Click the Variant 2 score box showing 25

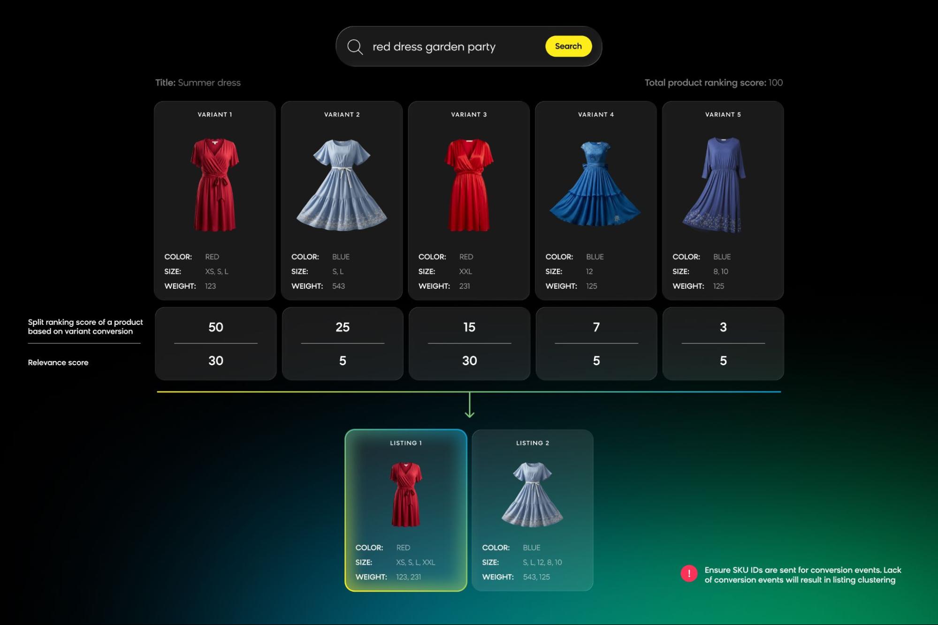343,343
